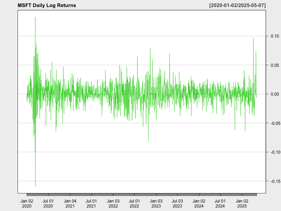Click the Jan 03 2022 axis label
This screenshot has height=211, width=281.
tap(113, 204)
